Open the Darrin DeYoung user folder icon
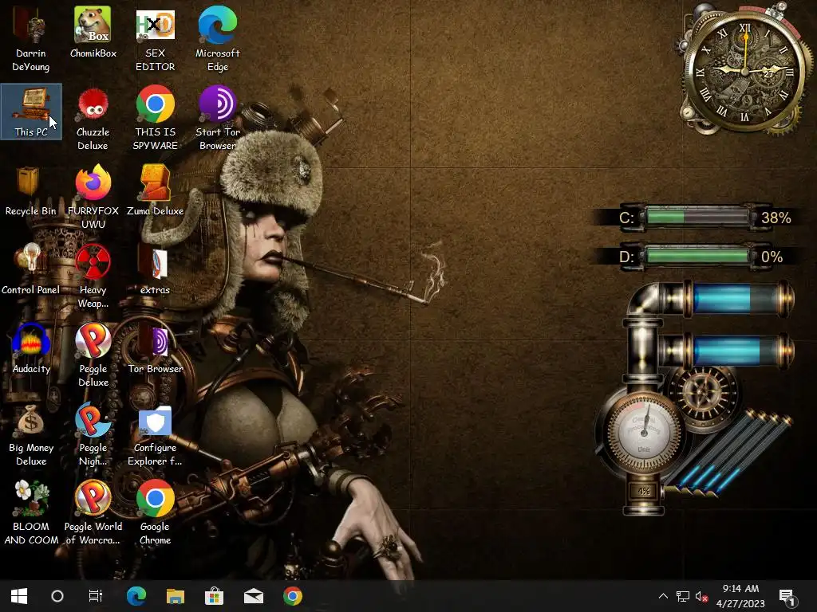This screenshot has width=817, height=612. coord(31,39)
